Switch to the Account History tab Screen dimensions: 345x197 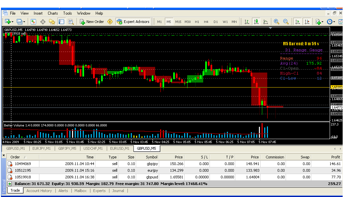pyautogui.click(x=39, y=191)
